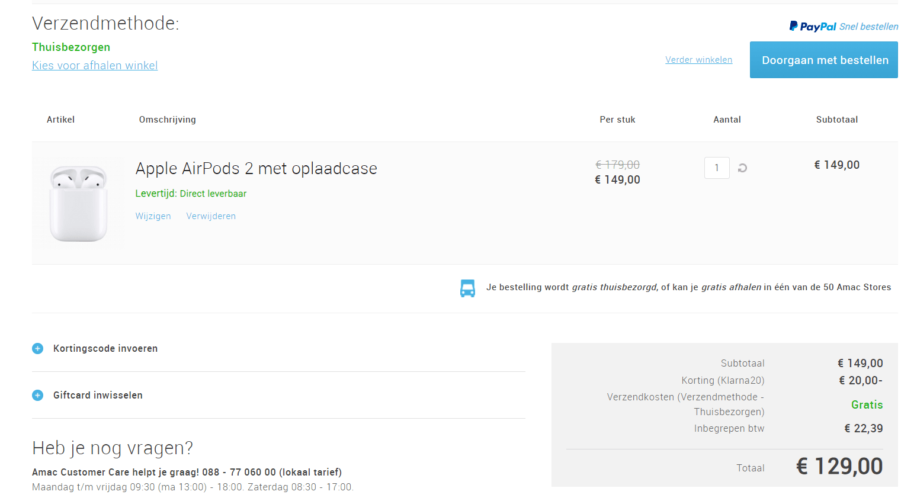Click the green Gratis shipping cost
Screen dimensions: 901x501
[x=867, y=405]
